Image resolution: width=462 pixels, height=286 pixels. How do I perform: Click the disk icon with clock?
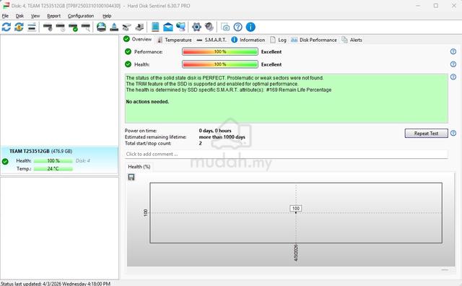61,27
